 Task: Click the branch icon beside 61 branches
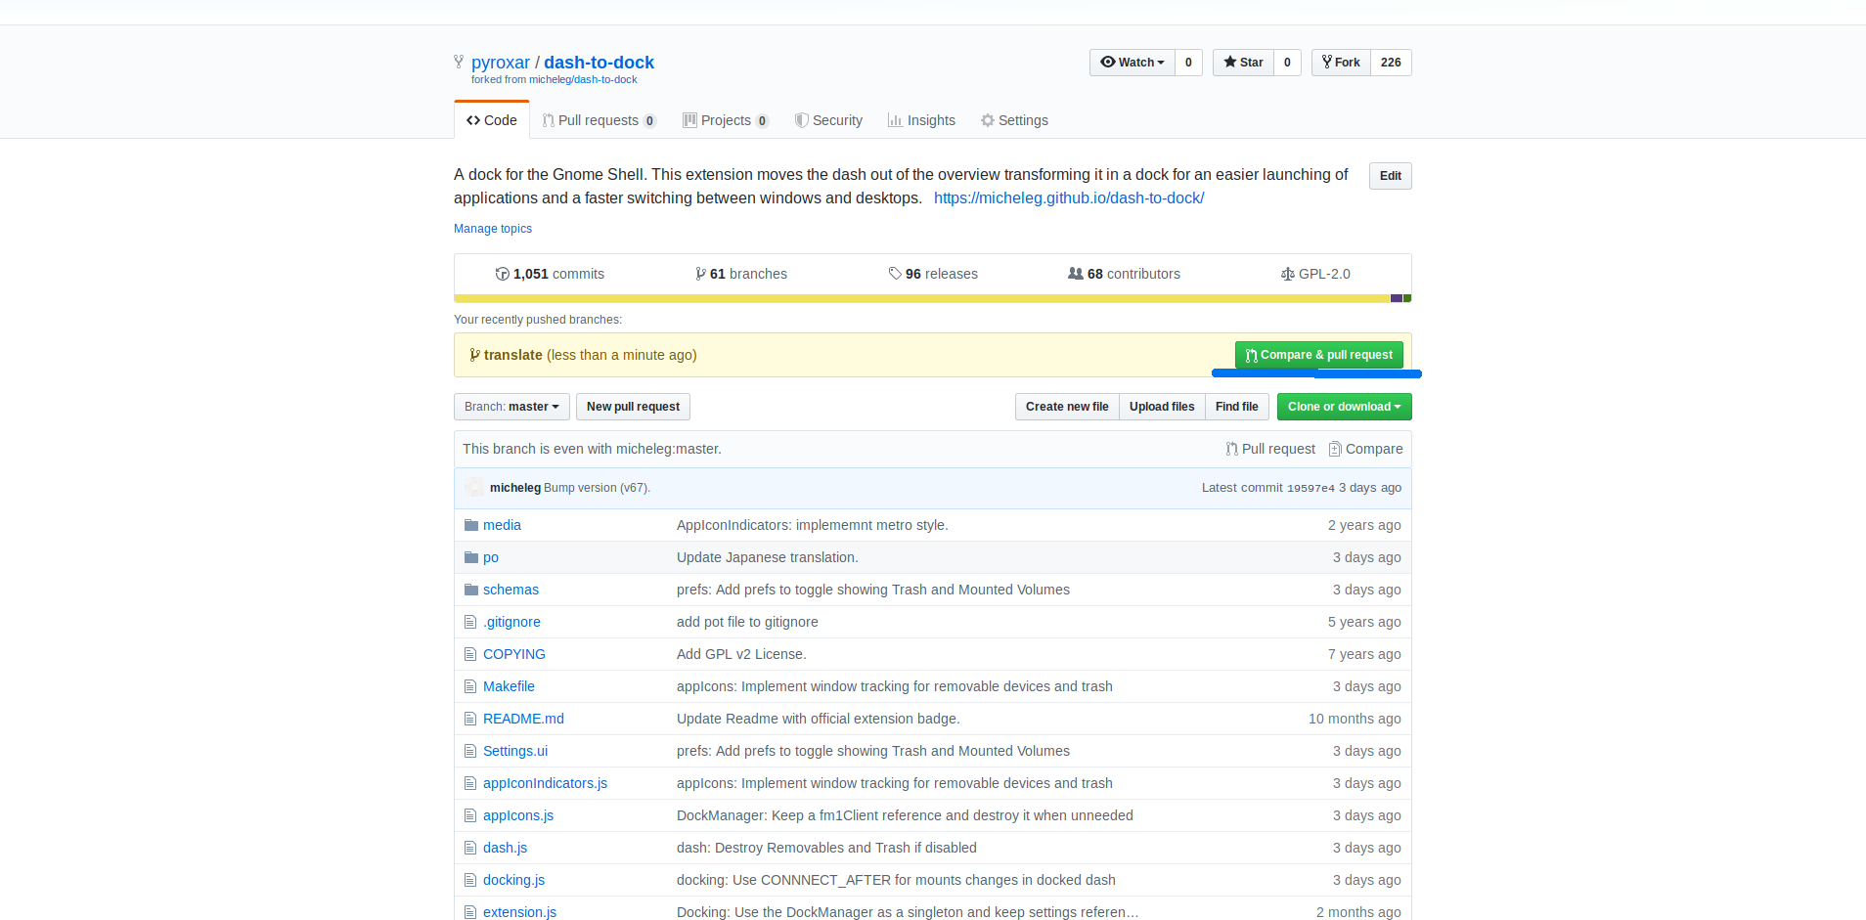click(x=700, y=274)
